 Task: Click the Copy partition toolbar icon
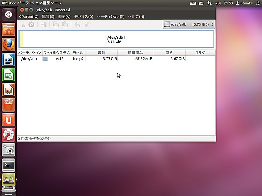[56, 24]
